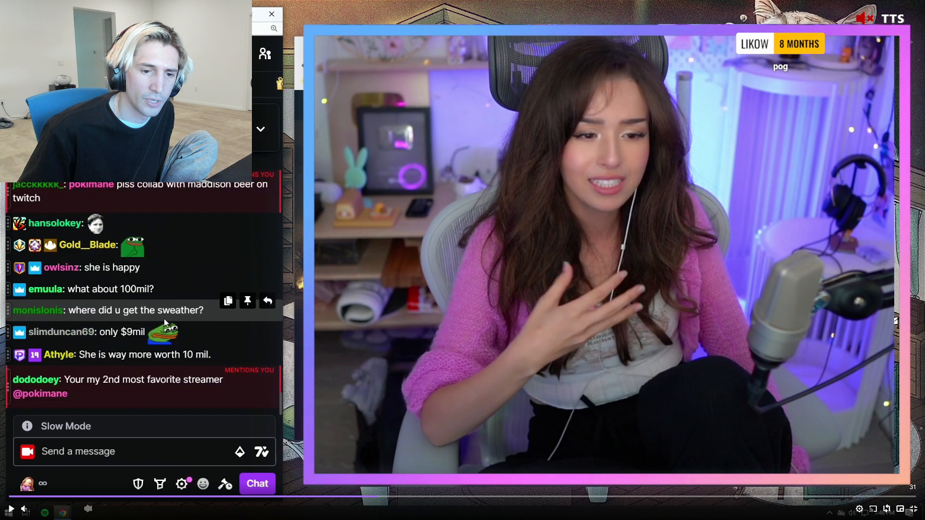Screen dimensions: 925x520
Task: Click the Bits diamond icon in message box
Action: (x=240, y=452)
